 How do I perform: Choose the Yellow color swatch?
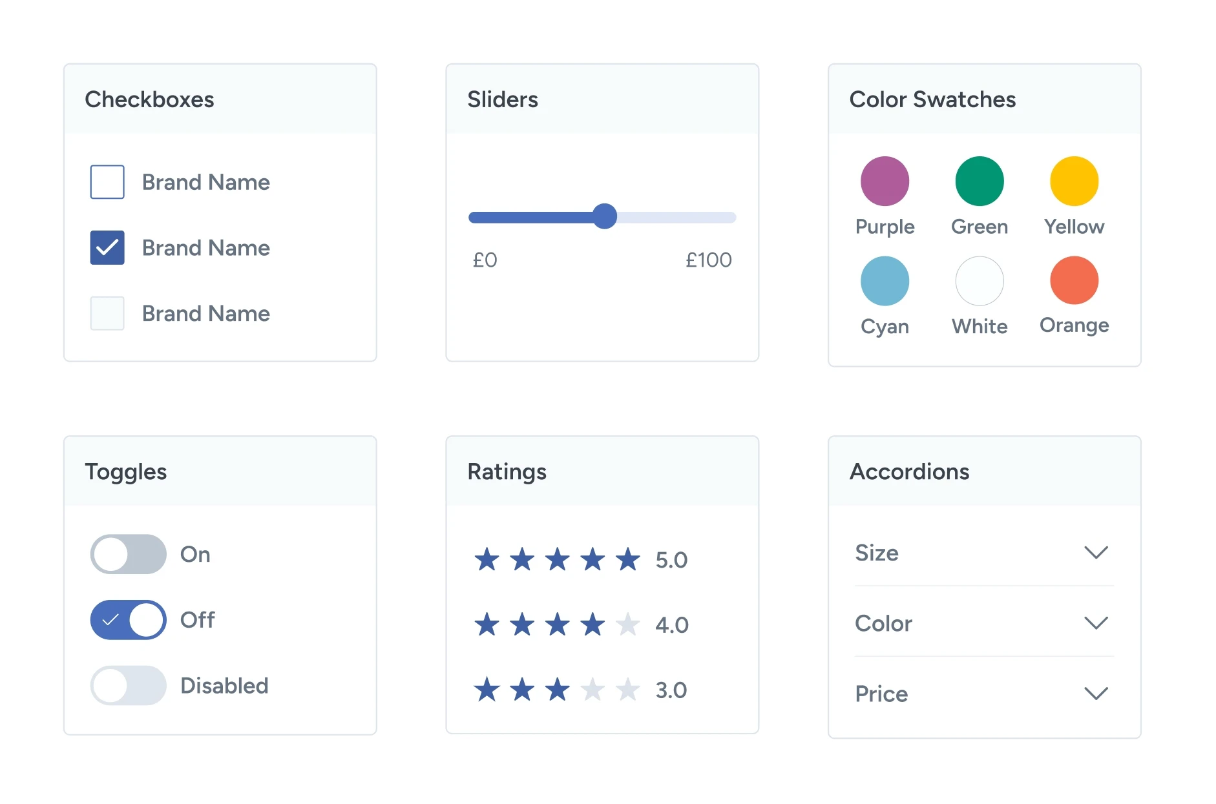point(1074,181)
